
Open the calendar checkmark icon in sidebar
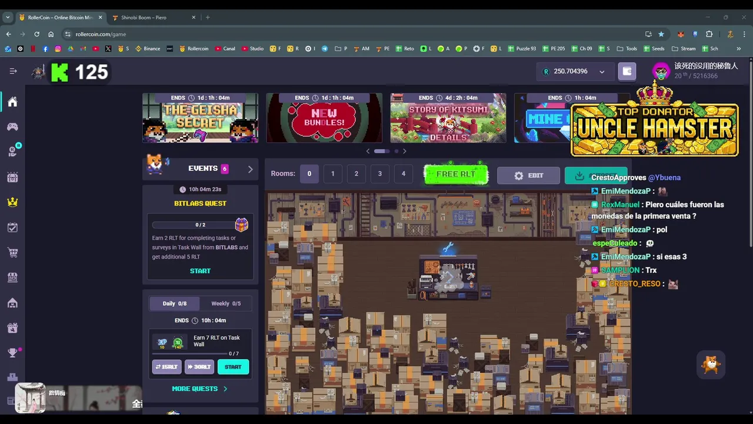tap(12, 227)
